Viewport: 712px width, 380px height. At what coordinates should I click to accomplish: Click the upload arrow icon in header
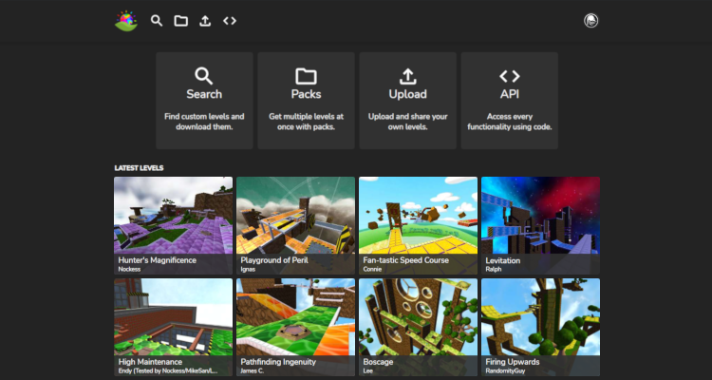[x=205, y=20]
